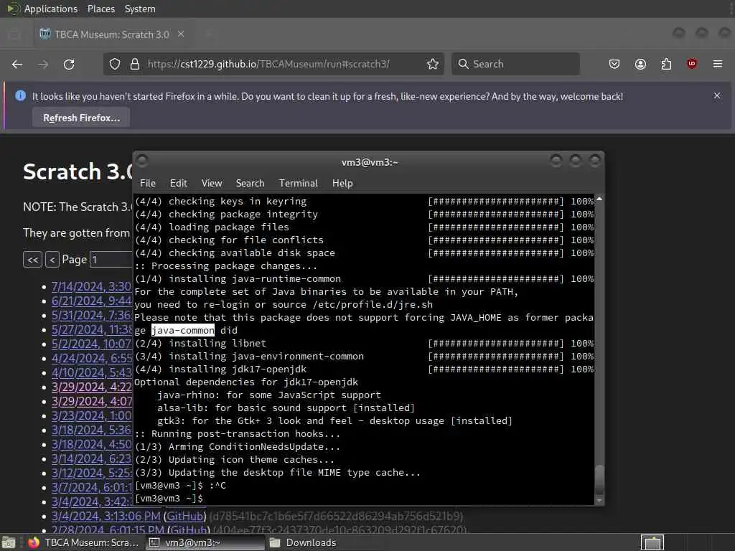Viewport: 735px width, 551px height.
Task: Open the terminal Edit menu
Action: (178, 183)
